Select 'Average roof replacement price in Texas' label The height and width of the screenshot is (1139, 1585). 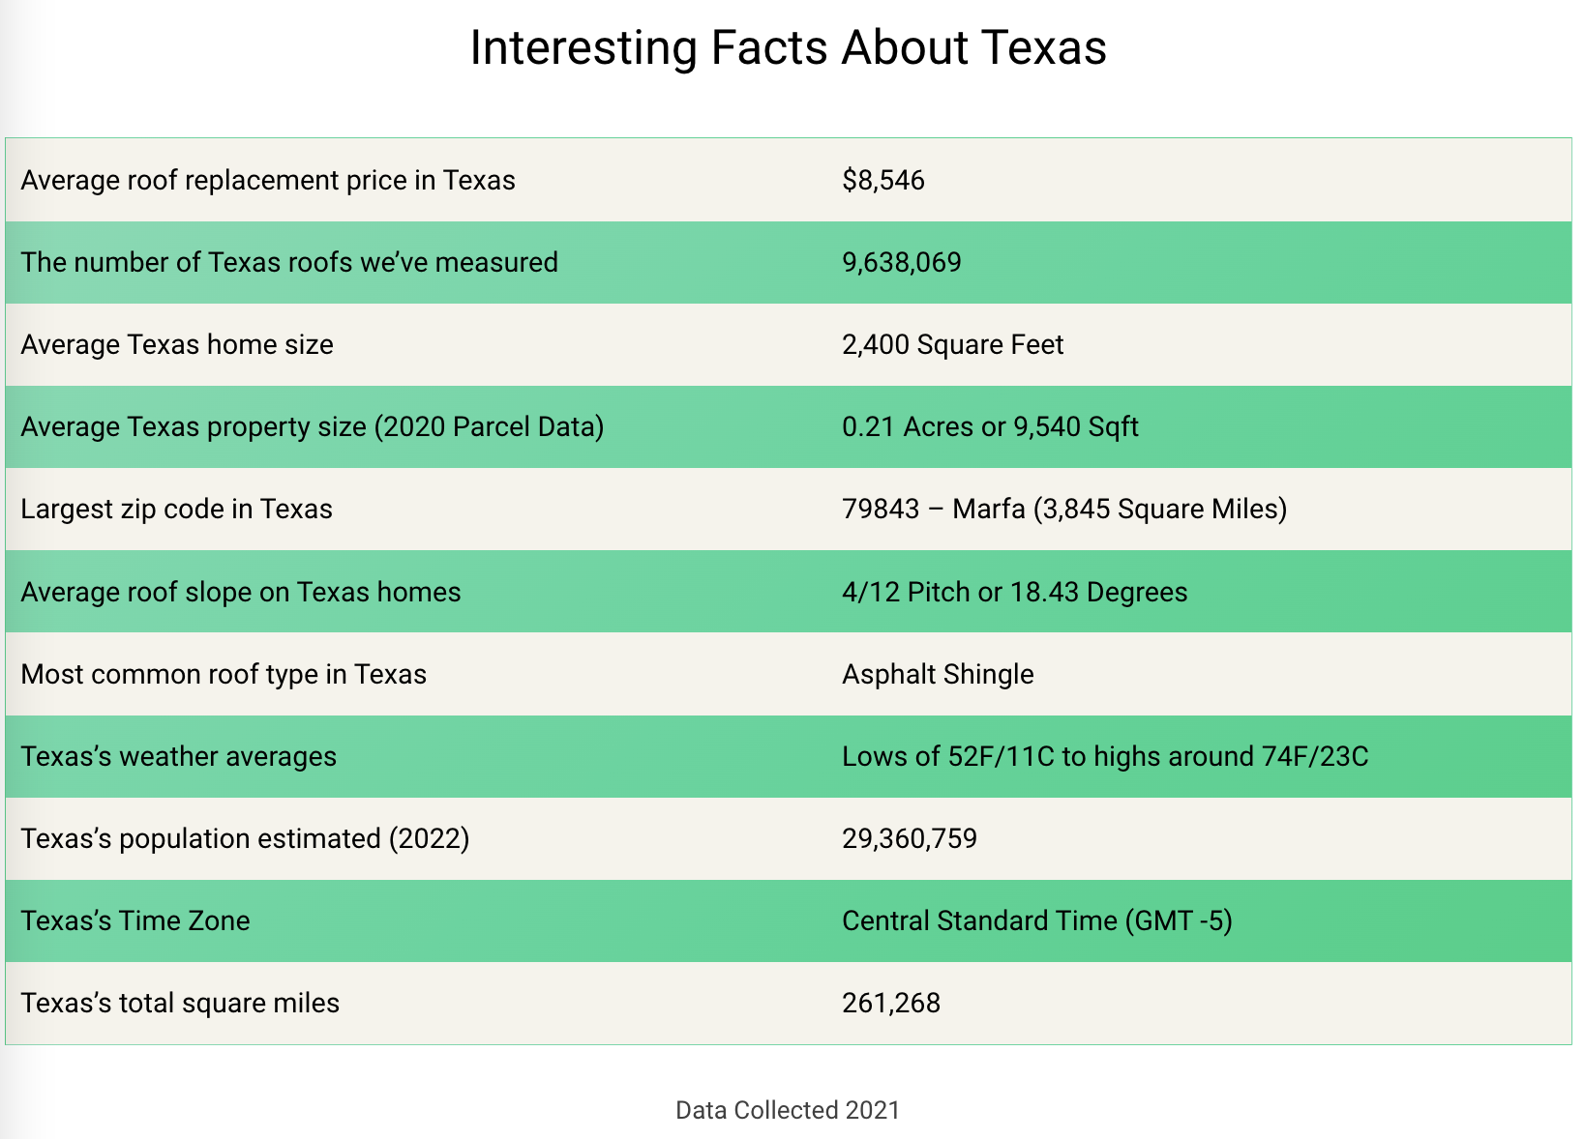[268, 181]
